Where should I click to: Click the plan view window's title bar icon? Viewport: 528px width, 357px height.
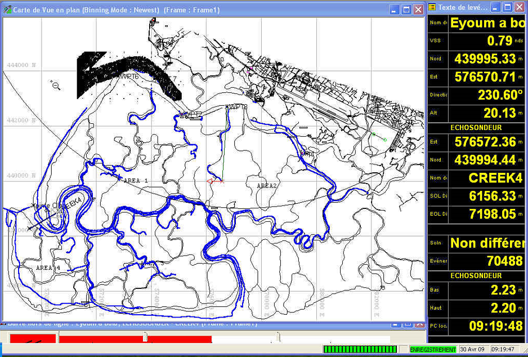point(7,10)
